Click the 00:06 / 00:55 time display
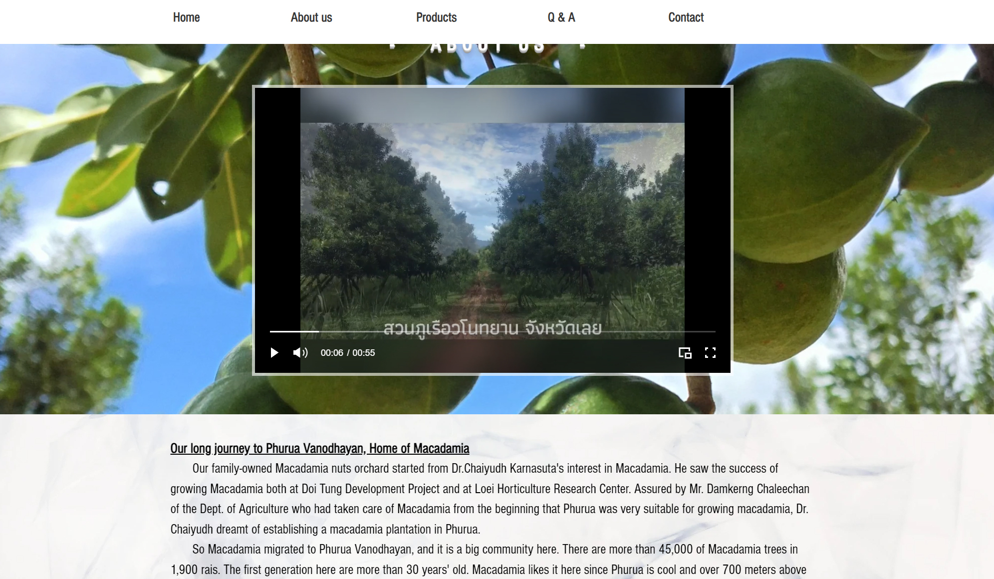Image resolution: width=994 pixels, height=579 pixels. 347,353
